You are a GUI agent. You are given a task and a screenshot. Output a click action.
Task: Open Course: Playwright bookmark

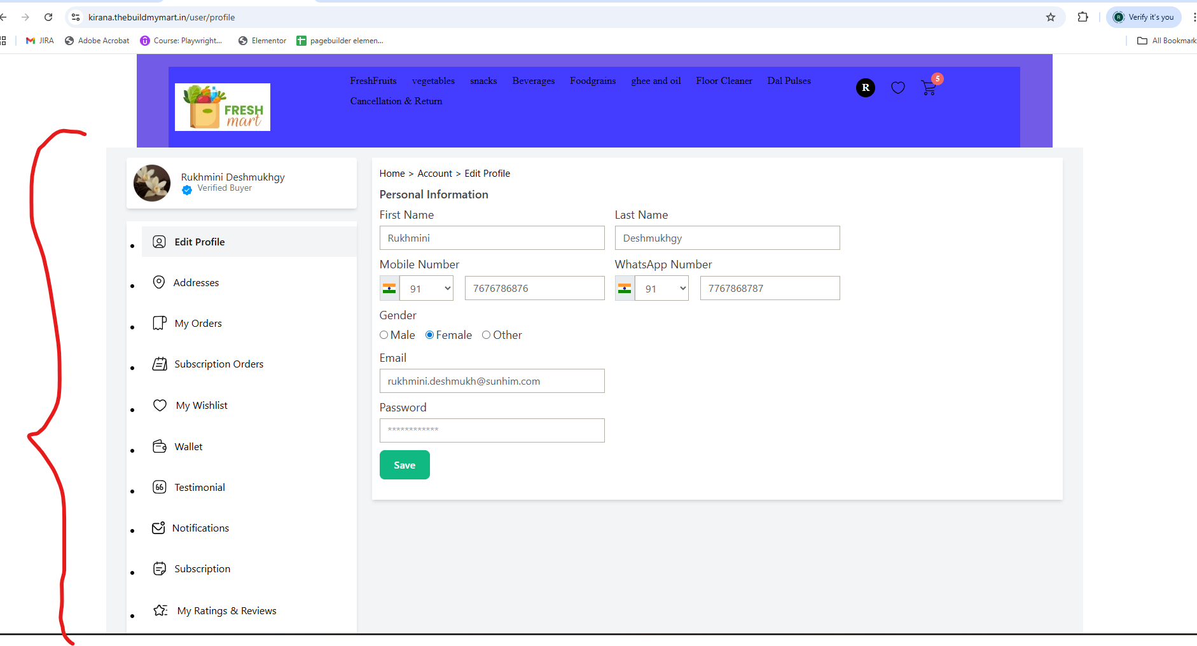click(181, 41)
